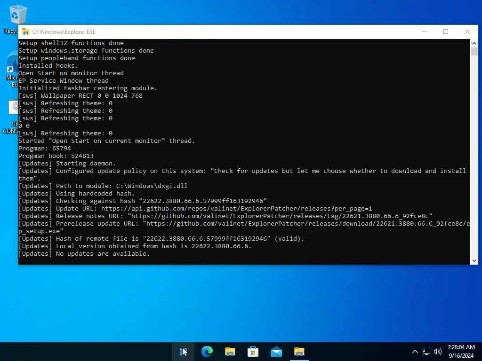
Task: Open the Start menu button
Action: click(x=183, y=352)
